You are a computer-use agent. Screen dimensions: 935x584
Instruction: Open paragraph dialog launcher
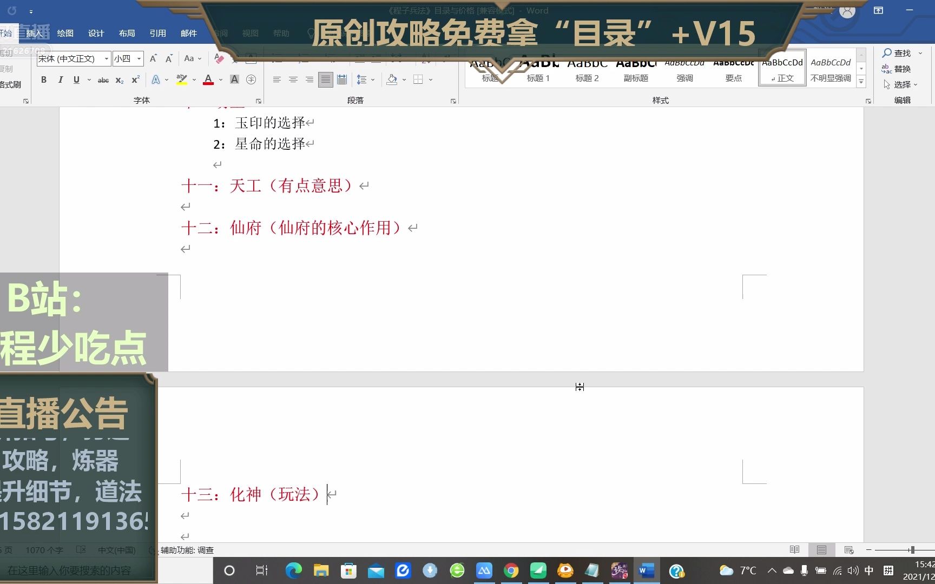453,101
